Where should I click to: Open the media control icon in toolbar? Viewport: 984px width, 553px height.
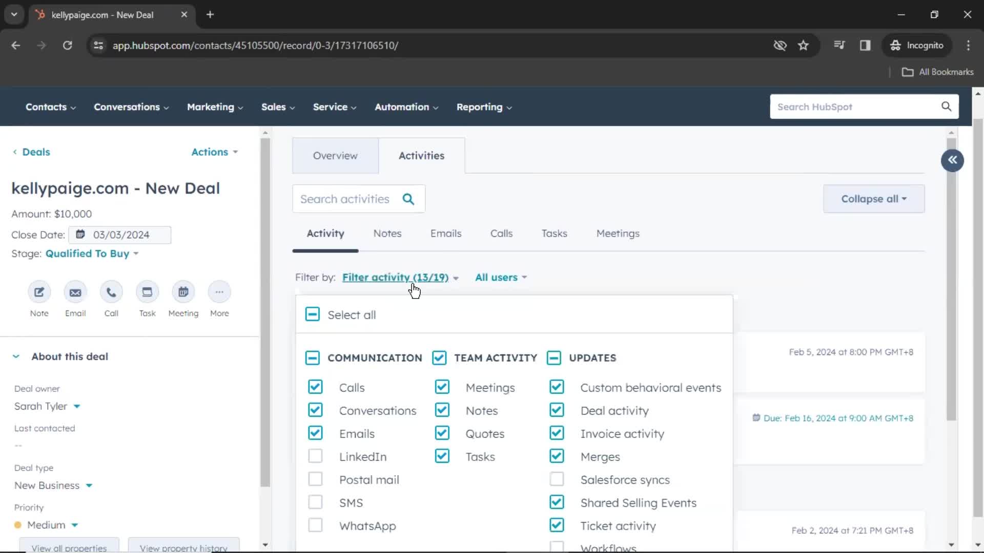point(839,46)
